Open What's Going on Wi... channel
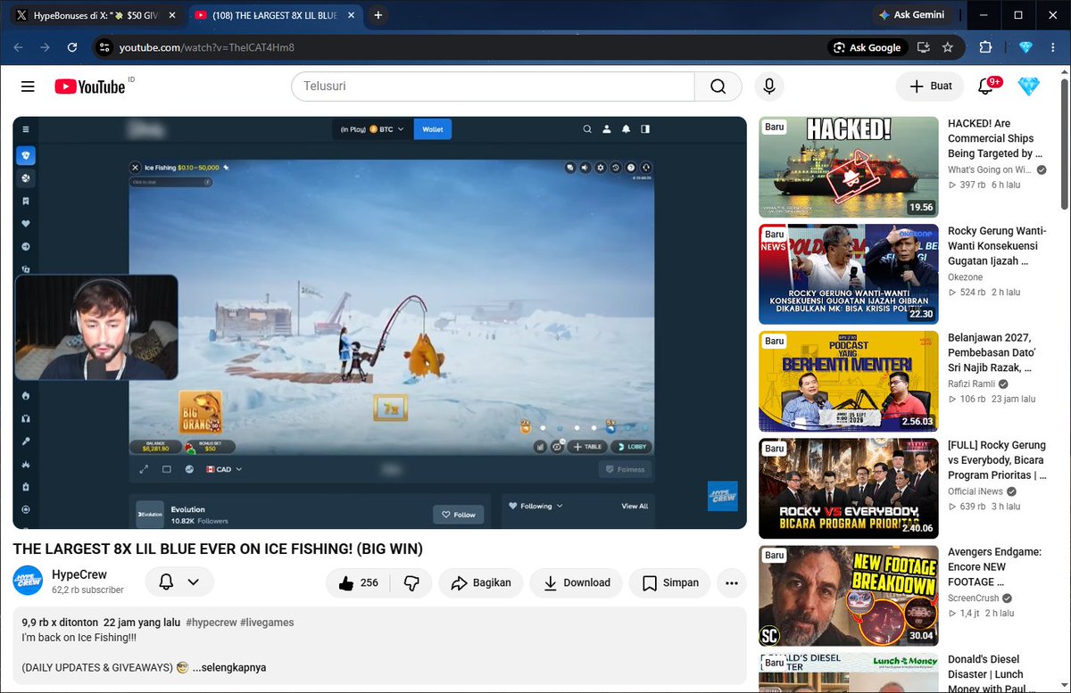 [991, 169]
